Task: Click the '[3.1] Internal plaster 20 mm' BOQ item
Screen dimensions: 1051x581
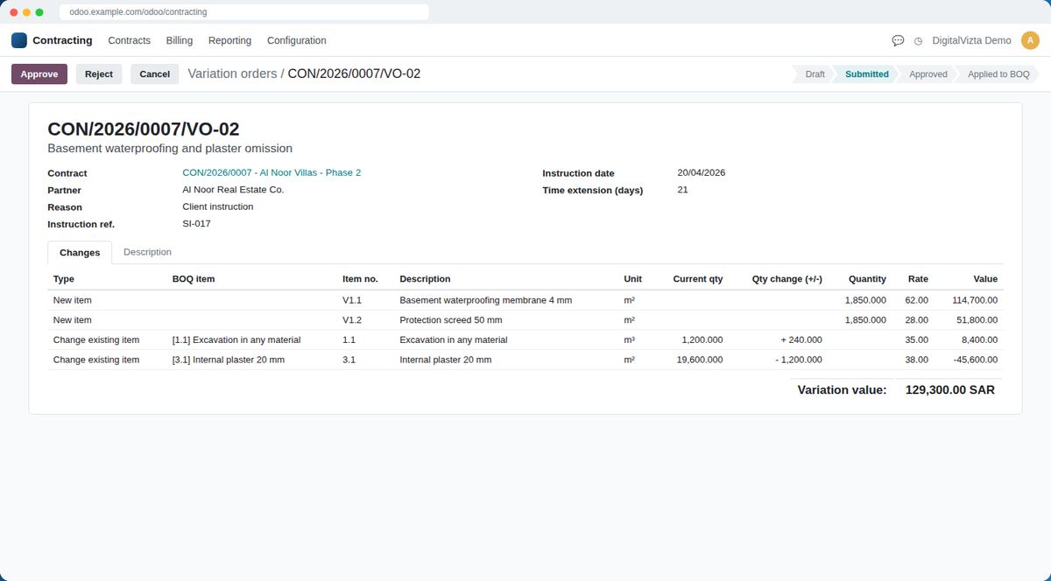Action: (x=229, y=360)
